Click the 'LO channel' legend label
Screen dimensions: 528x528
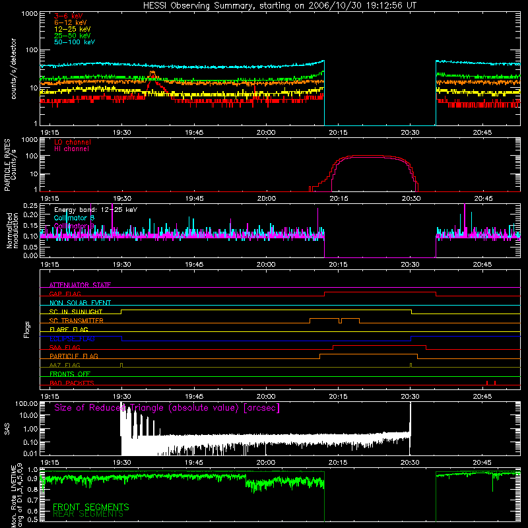[73, 142]
